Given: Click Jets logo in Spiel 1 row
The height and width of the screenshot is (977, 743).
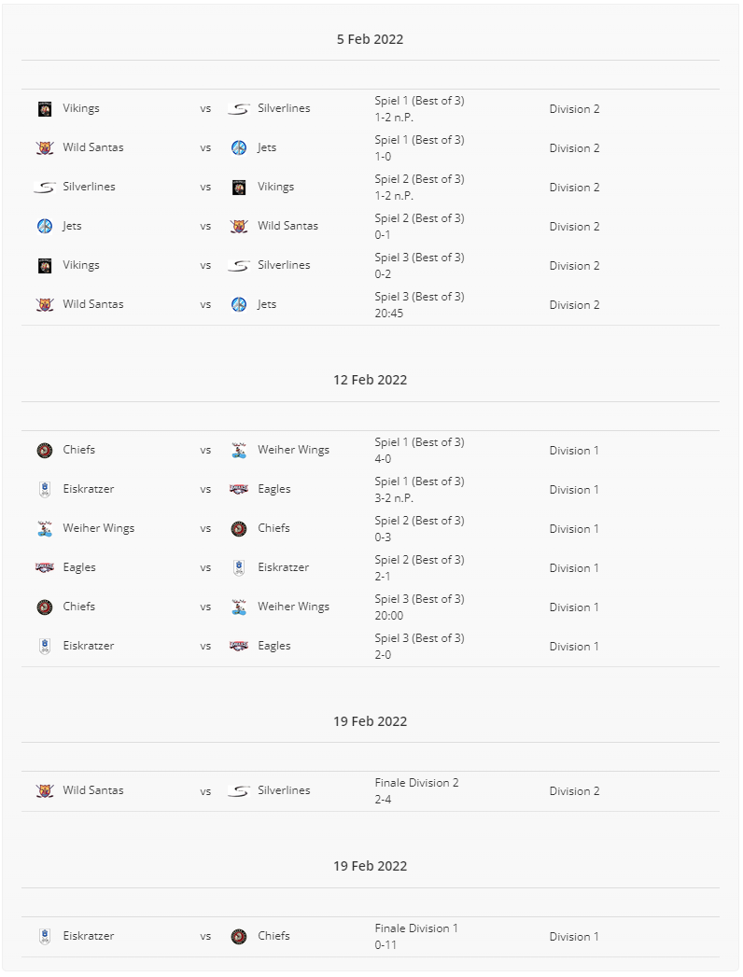Looking at the screenshot, I should [x=239, y=147].
